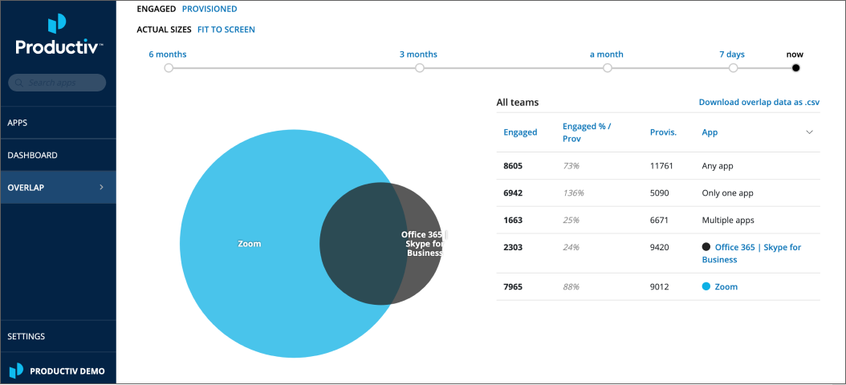This screenshot has height=385, width=846.
Task: Open the DASHBOARD sidebar section
Action: [59, 155]
